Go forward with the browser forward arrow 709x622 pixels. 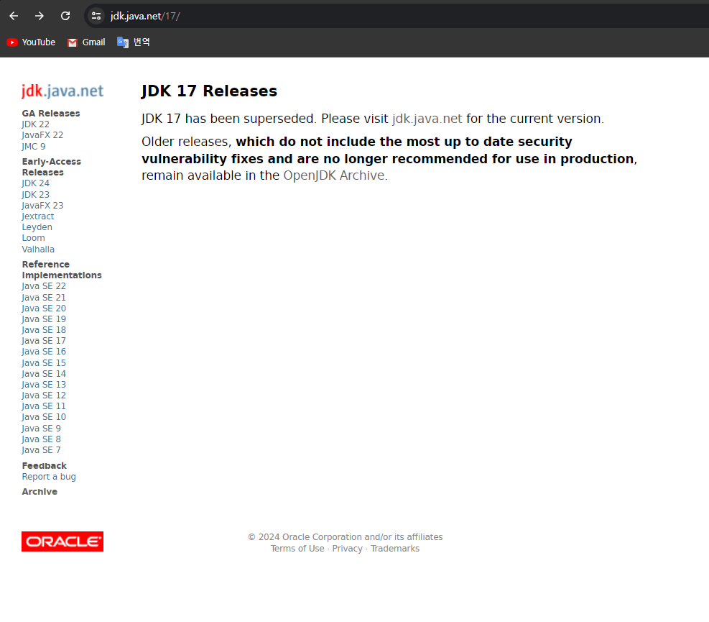click(40, 16)
